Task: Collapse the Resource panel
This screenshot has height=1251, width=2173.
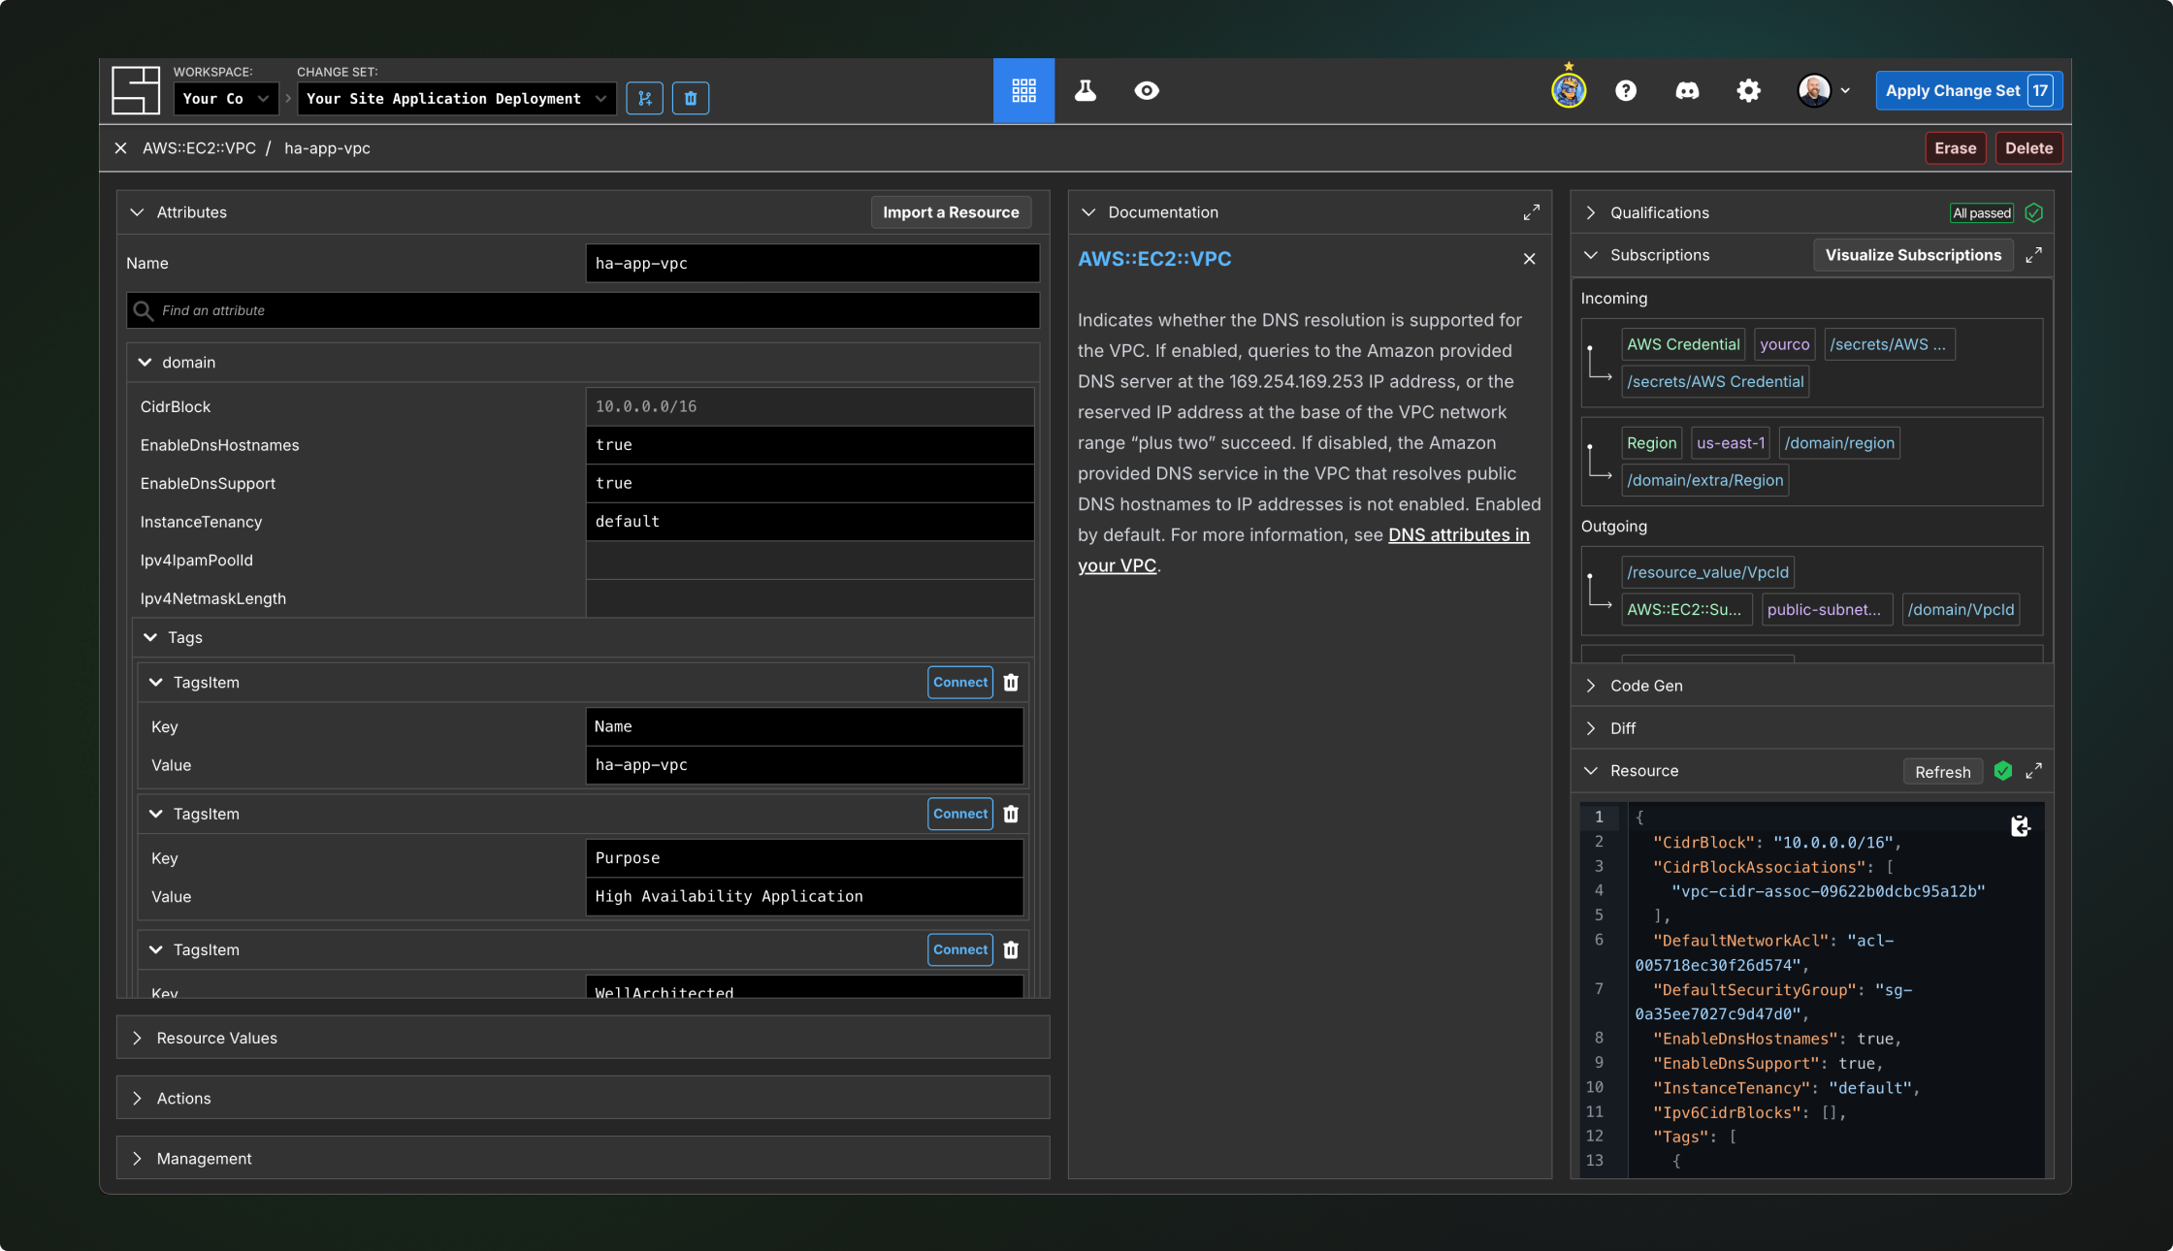Action: coord(1591,771)
